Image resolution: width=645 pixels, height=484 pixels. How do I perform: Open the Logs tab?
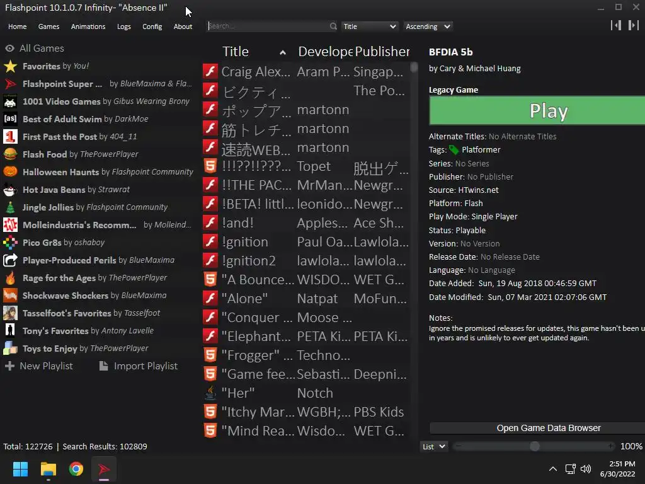tap(124, 26)
